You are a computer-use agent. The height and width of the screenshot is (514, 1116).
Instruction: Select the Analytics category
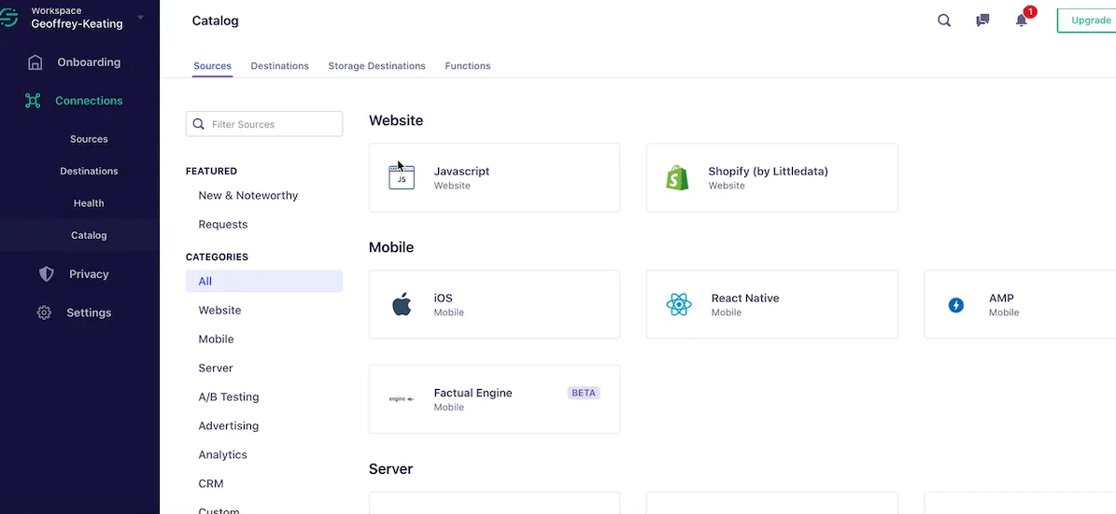click(223, 455)
